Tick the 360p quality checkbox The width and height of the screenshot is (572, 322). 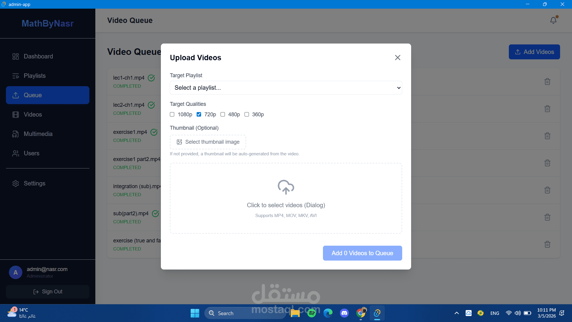[x=247, y=114]
